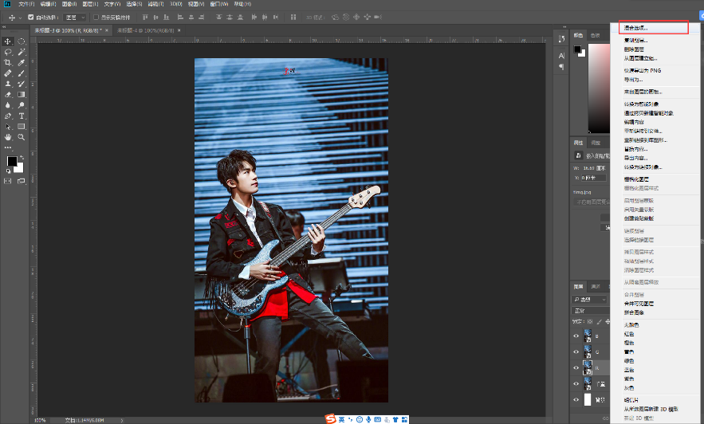Open the layer blend mode dropdown

[591, 311]
